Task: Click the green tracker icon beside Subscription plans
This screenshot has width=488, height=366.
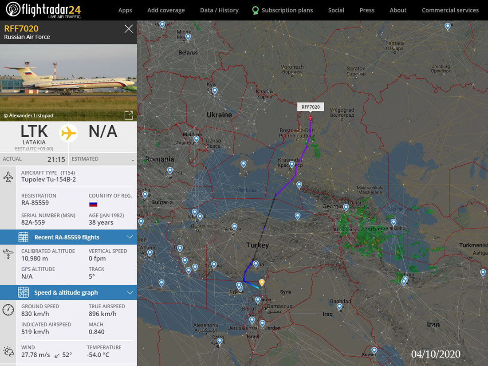Action: coord(254,10)
